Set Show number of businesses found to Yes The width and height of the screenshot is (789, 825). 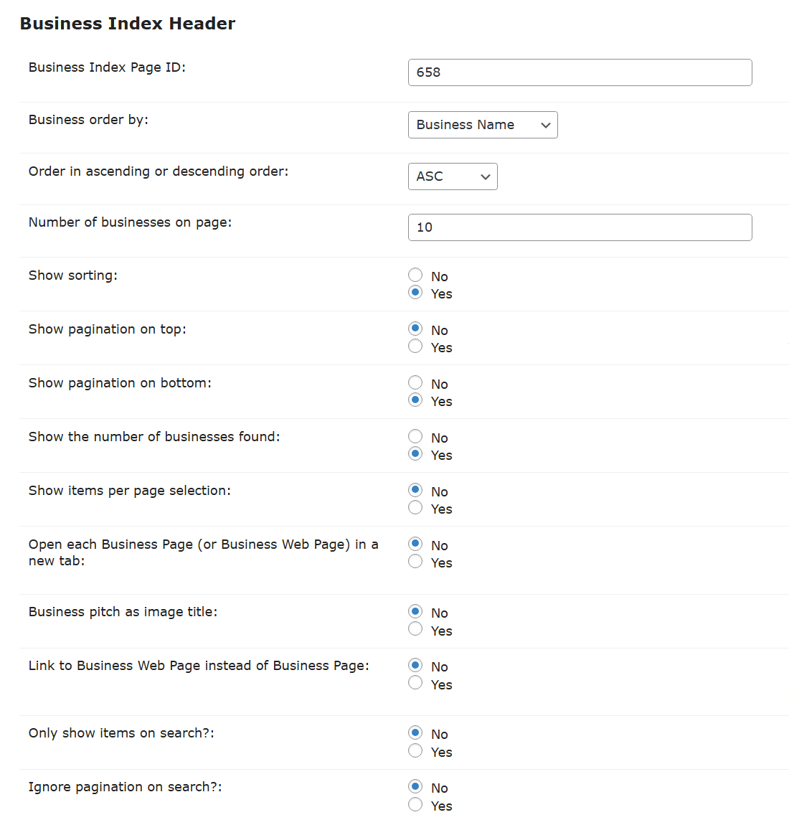[x=415, y=454]
